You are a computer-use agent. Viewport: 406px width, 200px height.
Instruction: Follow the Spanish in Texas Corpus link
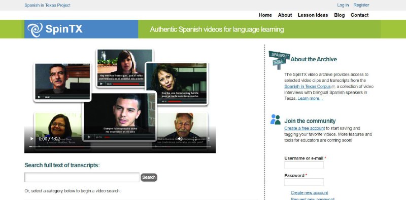(308, 86)
